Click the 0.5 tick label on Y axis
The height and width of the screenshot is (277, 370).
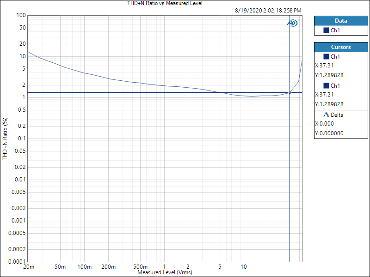tap(22, 110)
